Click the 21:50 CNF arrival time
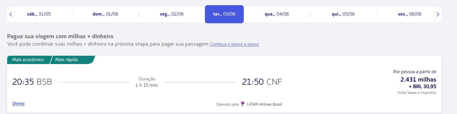Viewport: 457px width, 114px height. (x=262, y=82)
